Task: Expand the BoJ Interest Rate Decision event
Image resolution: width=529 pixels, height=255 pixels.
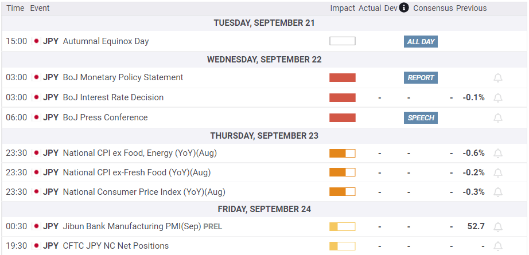Action: 113,97
